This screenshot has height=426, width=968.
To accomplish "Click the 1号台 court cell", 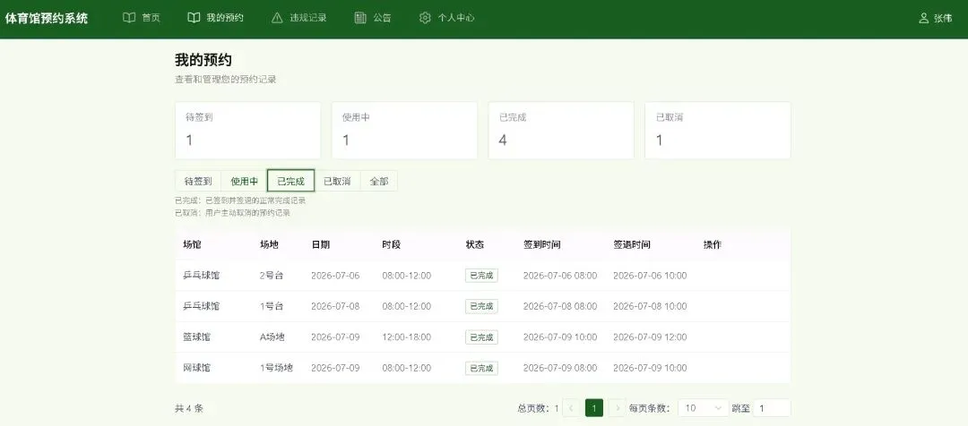I will tap(272, 306).
